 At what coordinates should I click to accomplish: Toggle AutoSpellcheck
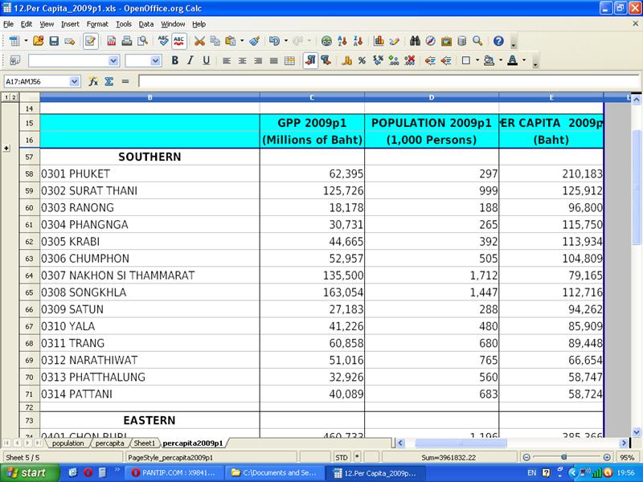tap(178, 41)
